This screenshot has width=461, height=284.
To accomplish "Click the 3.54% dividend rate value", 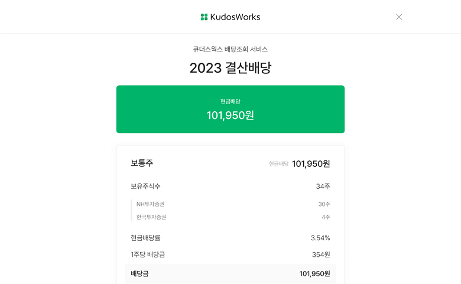I will (320, 238).
